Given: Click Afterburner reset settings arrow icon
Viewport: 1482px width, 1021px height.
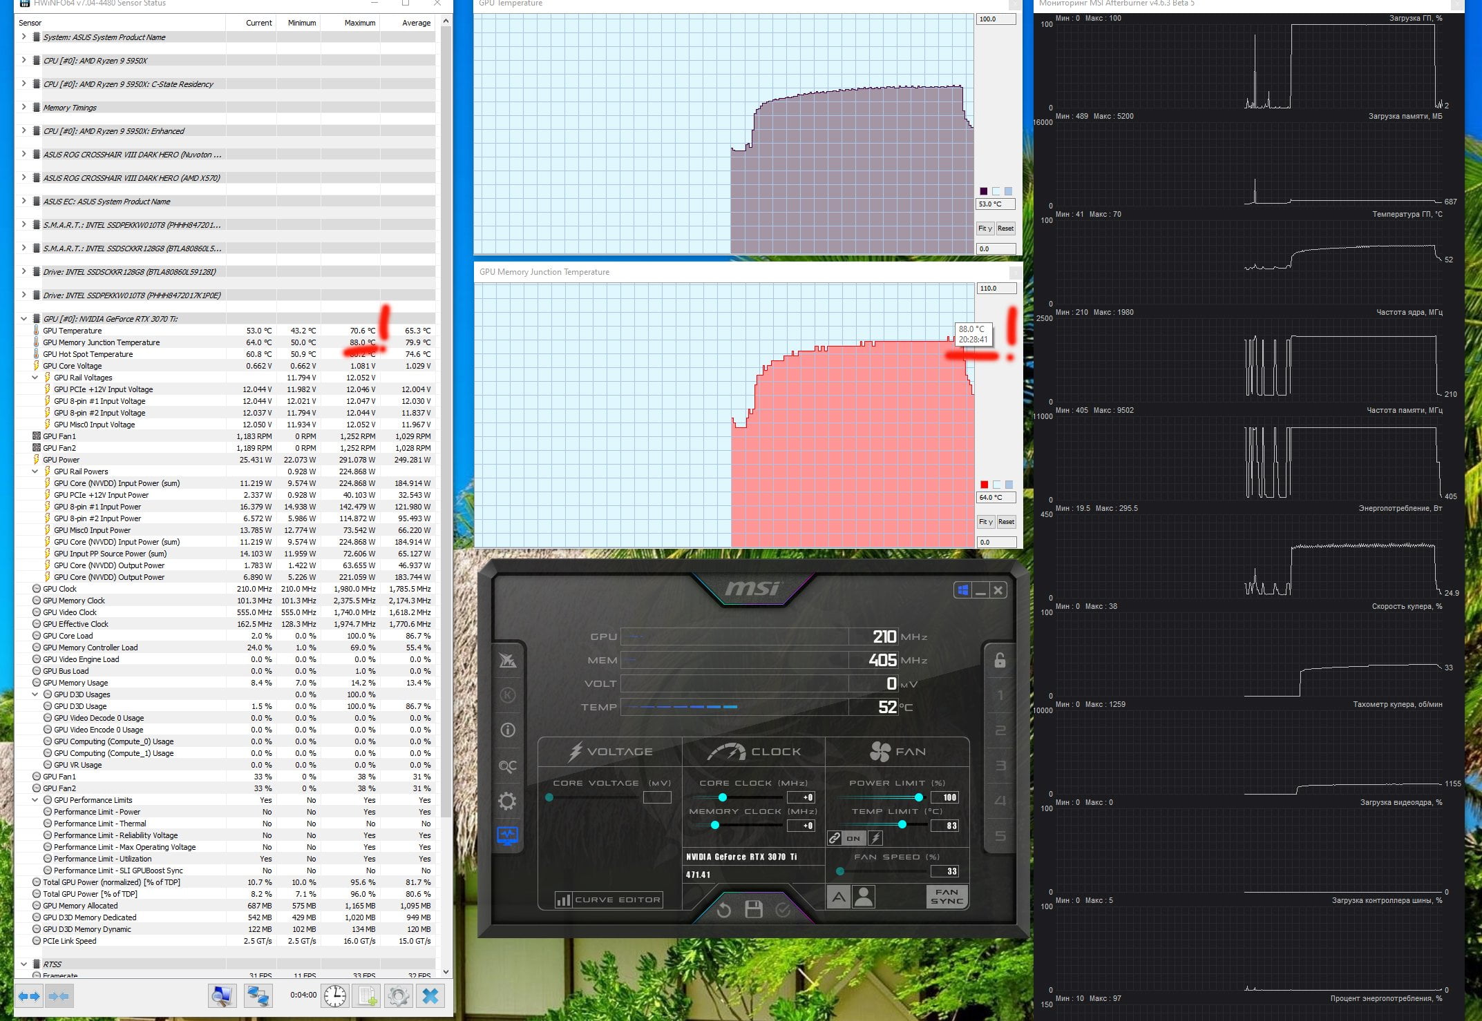Looking at the screenshot, I should click(723, 910).
